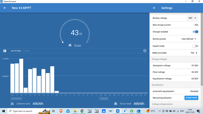Open the history clock icon
Image resolution: width=203 pixels, height=114 pixels.
coord(145,51)
